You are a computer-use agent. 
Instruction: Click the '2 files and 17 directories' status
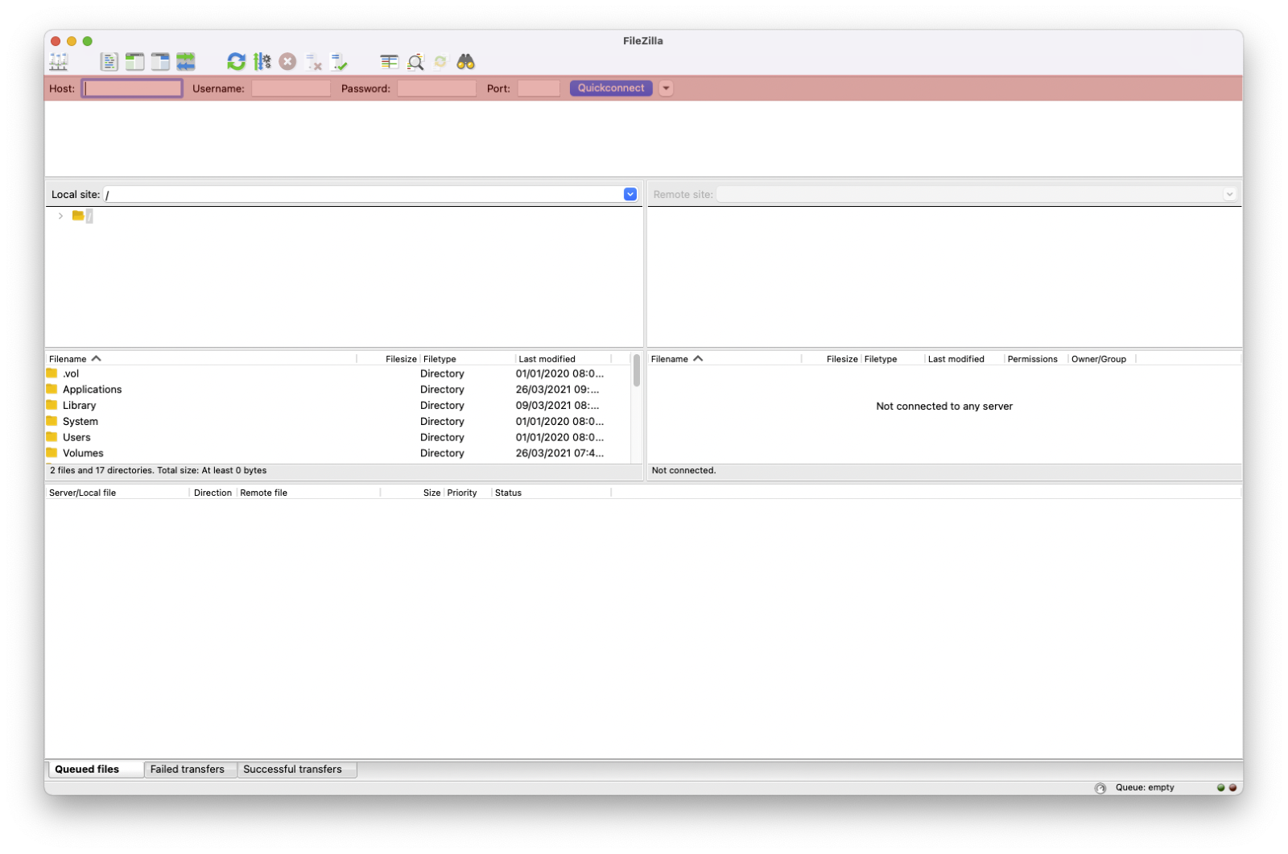pos(158,471)
